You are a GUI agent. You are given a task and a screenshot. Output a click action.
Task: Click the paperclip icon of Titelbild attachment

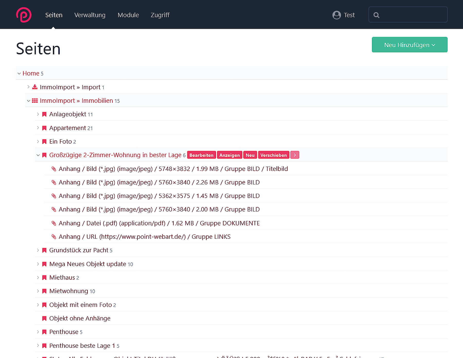(54, 169)
